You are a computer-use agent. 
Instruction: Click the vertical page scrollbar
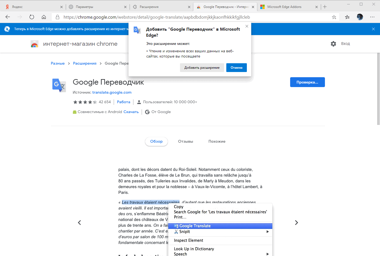coord(378,89)
